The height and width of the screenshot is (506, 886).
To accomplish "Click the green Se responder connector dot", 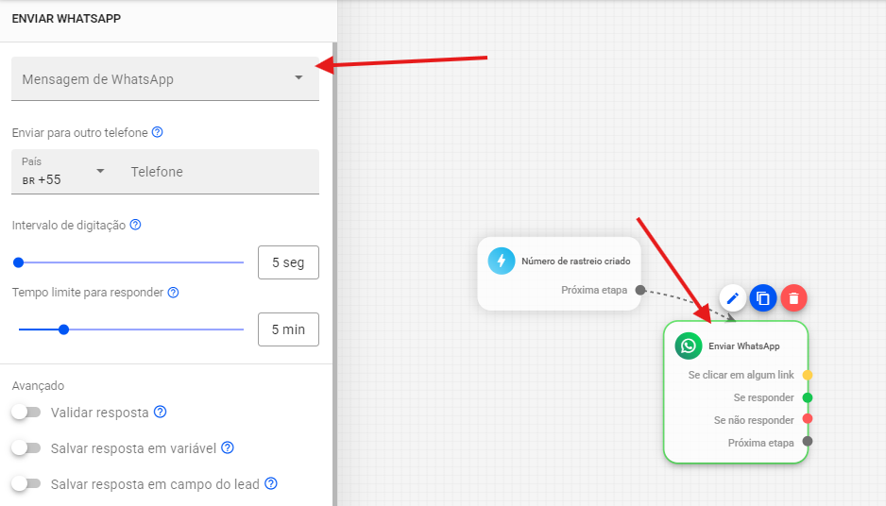I will point(808,397).
